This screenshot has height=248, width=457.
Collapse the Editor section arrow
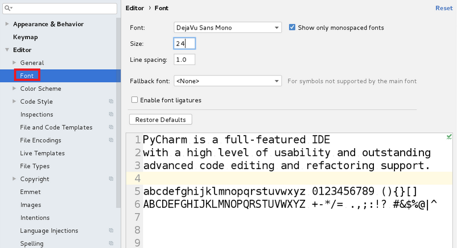(7, 50)
